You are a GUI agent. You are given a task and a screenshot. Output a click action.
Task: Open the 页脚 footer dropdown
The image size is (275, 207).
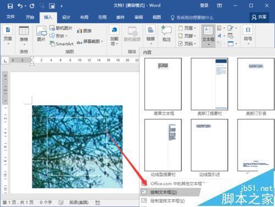[x=188, y=36]
